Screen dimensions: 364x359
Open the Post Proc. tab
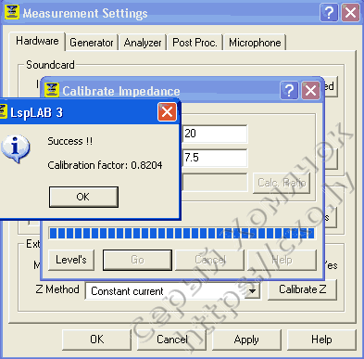195,43
